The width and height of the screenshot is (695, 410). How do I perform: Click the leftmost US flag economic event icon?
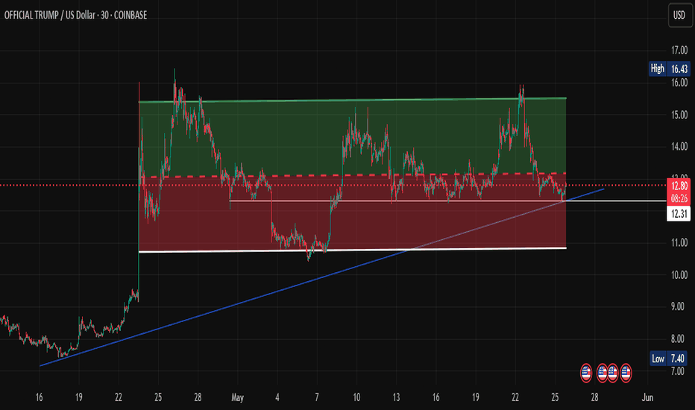coord(586,373)
